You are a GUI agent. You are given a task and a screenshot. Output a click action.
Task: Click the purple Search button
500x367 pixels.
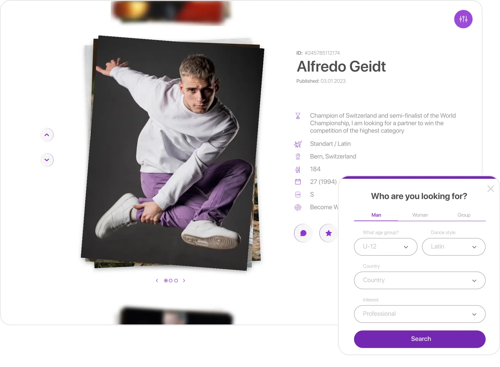(x=420, y=339)
